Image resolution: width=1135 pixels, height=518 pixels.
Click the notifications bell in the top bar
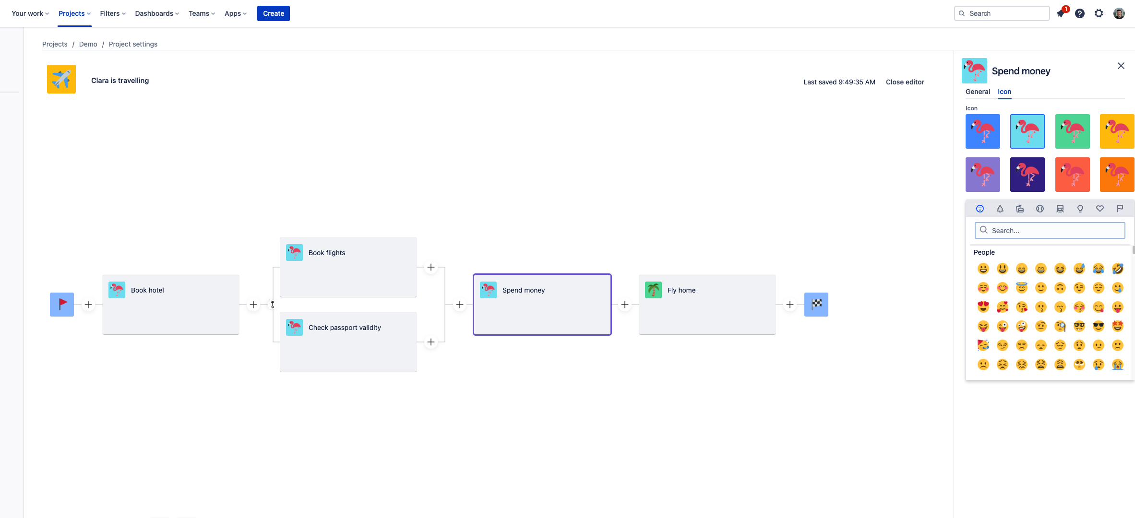point(1061,13)
